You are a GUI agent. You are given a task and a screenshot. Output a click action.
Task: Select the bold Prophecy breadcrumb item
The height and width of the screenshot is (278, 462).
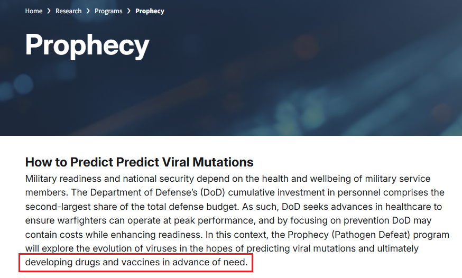[150, 11]
